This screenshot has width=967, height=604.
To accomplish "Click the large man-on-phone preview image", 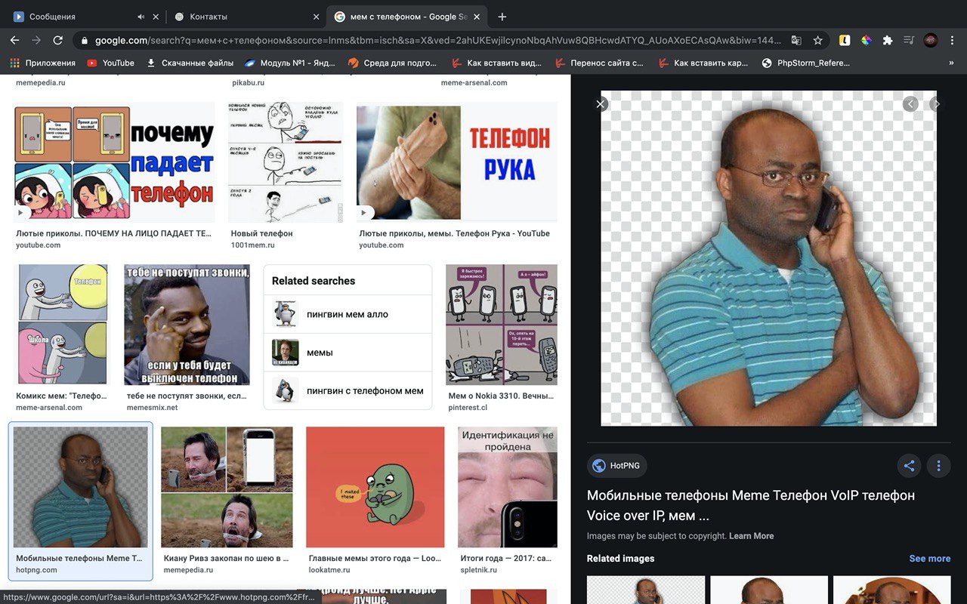I will (768, 258).
